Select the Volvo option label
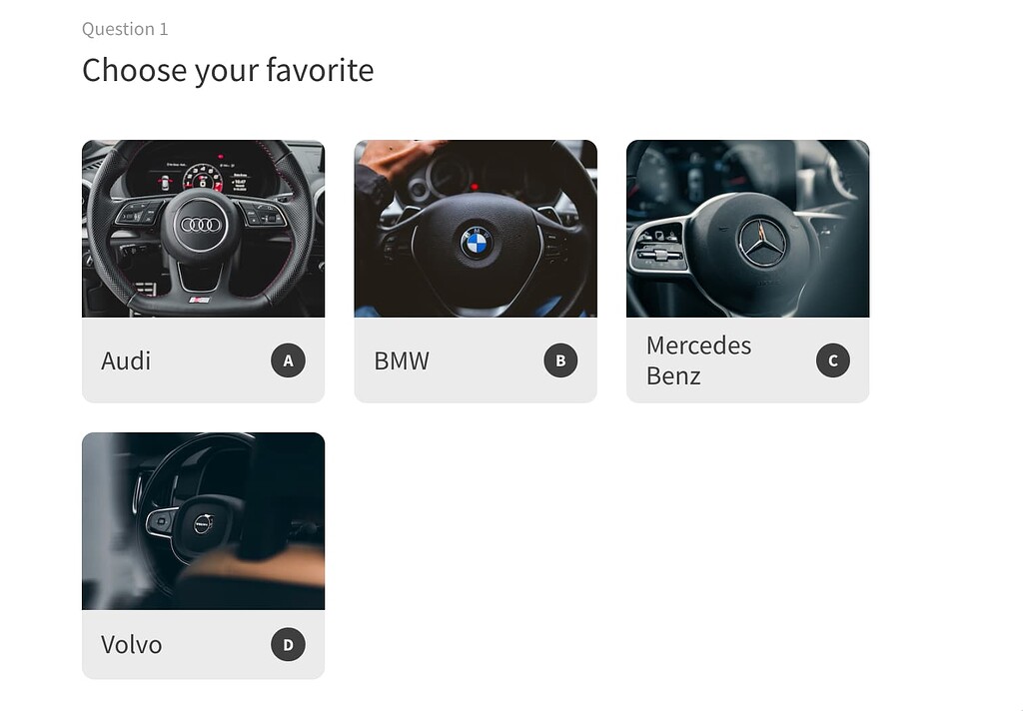This screenshot has height=711, width=1023. pyautogui.click(x=131, y=644)
